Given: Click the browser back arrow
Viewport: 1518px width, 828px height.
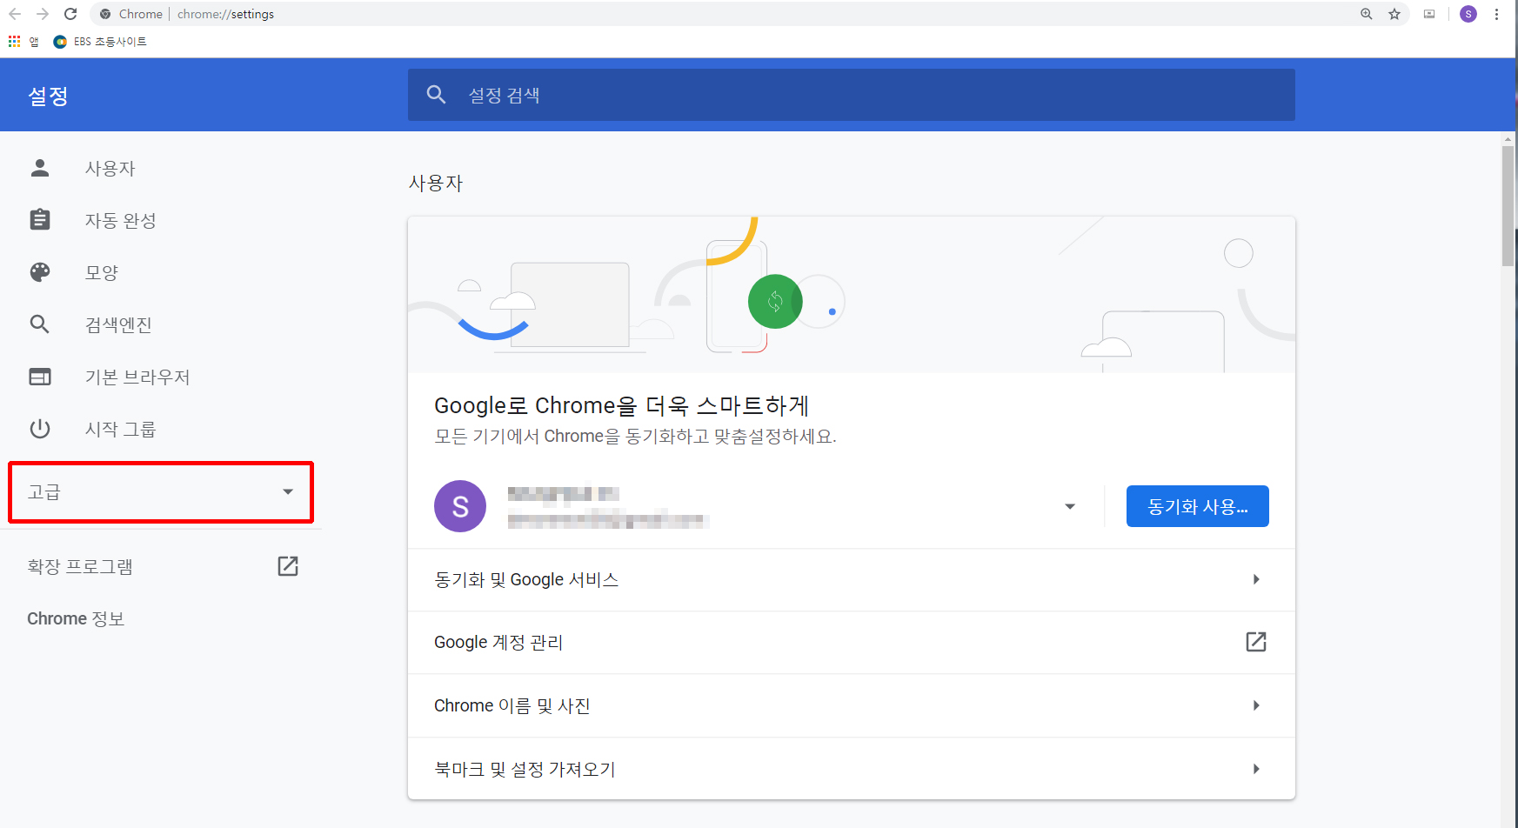Looking at the screenshot, I should point(15,14).
